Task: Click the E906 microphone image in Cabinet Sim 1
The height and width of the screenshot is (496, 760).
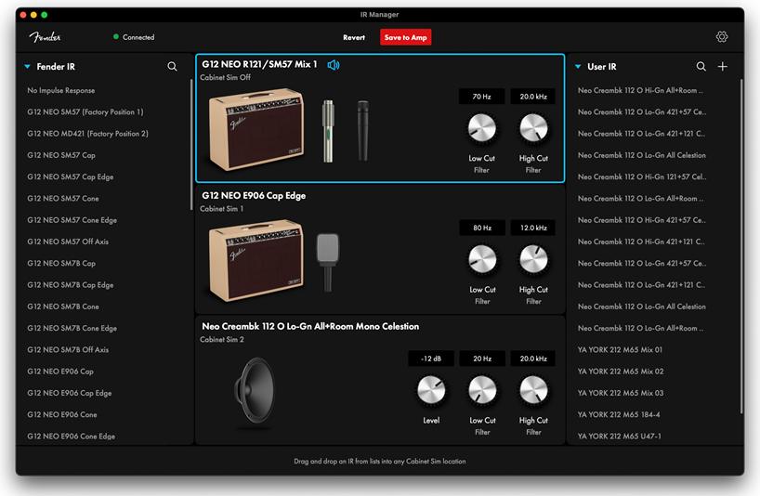Action: coord(328,262)
